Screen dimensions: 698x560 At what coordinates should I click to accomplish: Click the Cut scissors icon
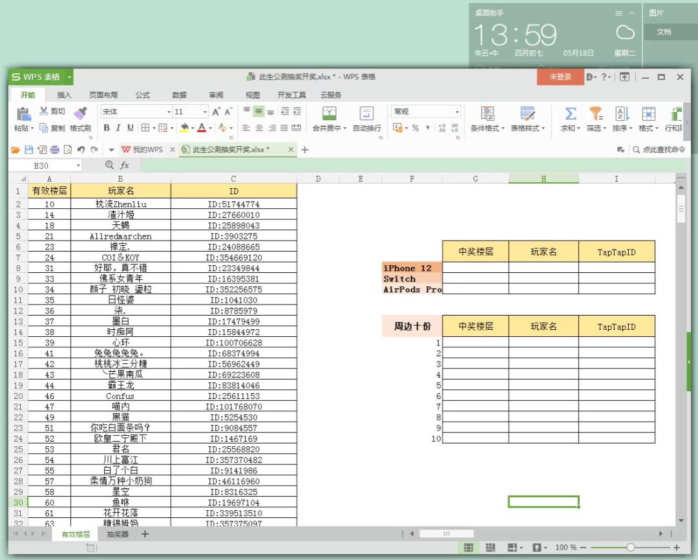pyautogui.click(x=44, y=111)
